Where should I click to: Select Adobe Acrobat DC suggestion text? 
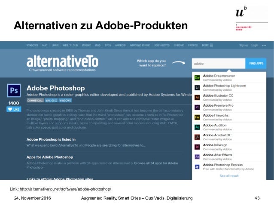(217, 135)
